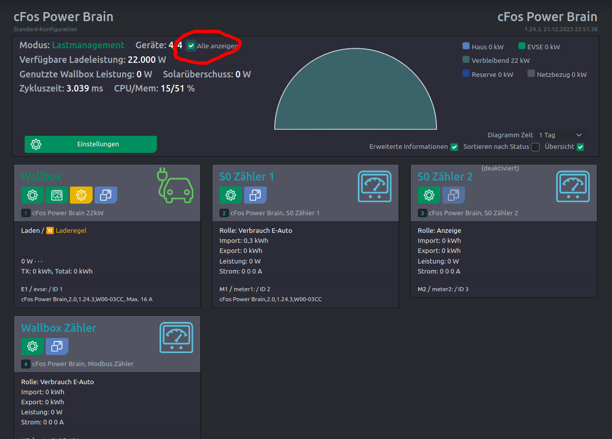Screen dimensions: 612x439
Task: Click the Wallbox Zähler title
Action: (59, 328)
